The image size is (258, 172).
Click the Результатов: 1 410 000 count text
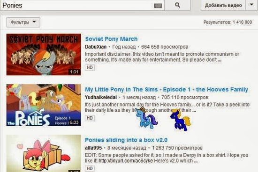228,22
